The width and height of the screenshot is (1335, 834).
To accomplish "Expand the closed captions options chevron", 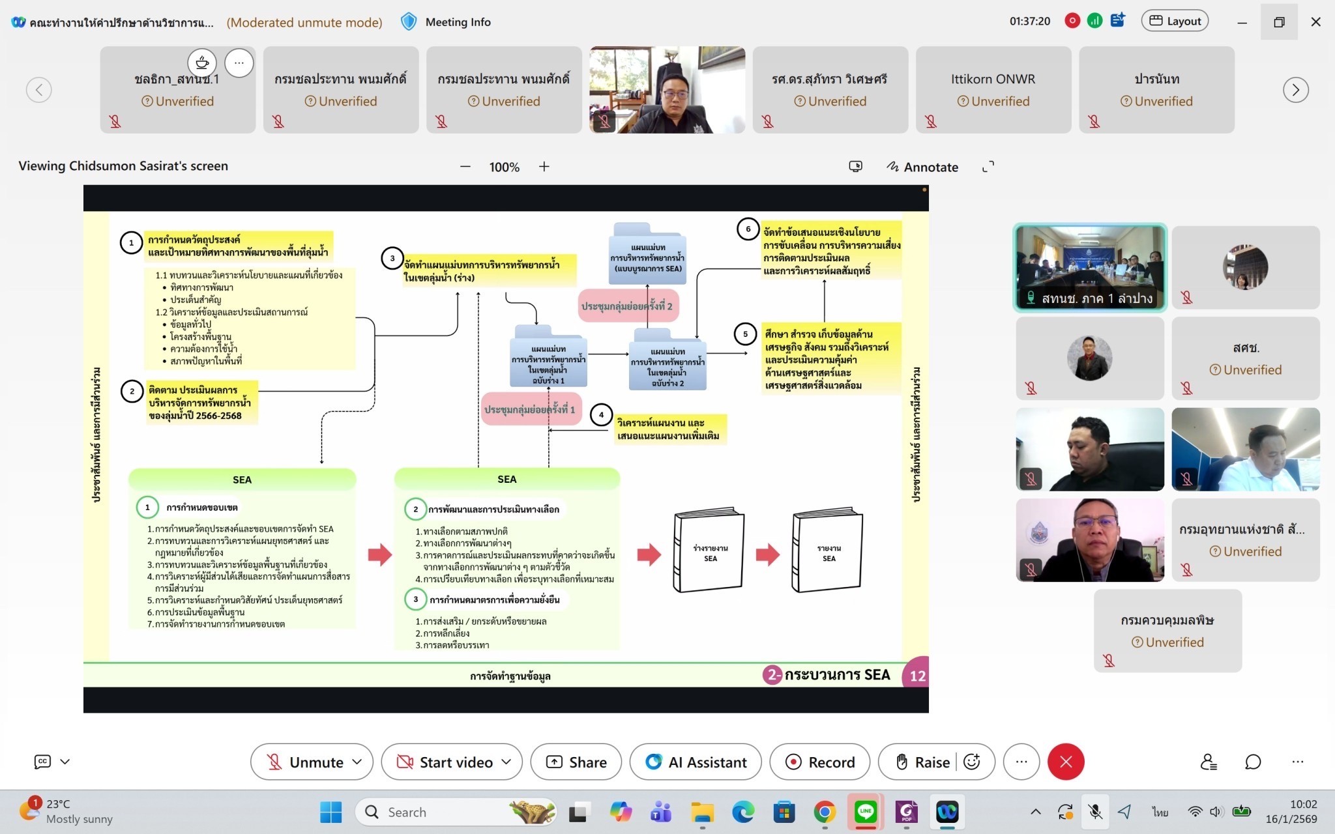I will pyautogui.click(x=65, y=762).
